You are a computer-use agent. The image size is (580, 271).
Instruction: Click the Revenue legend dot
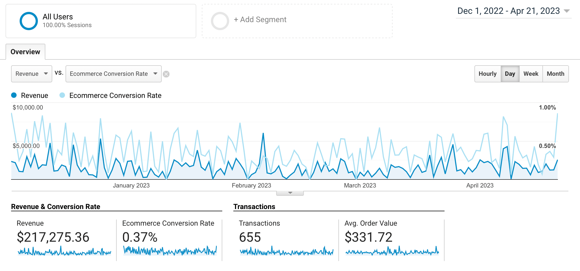tap(14, 95)
